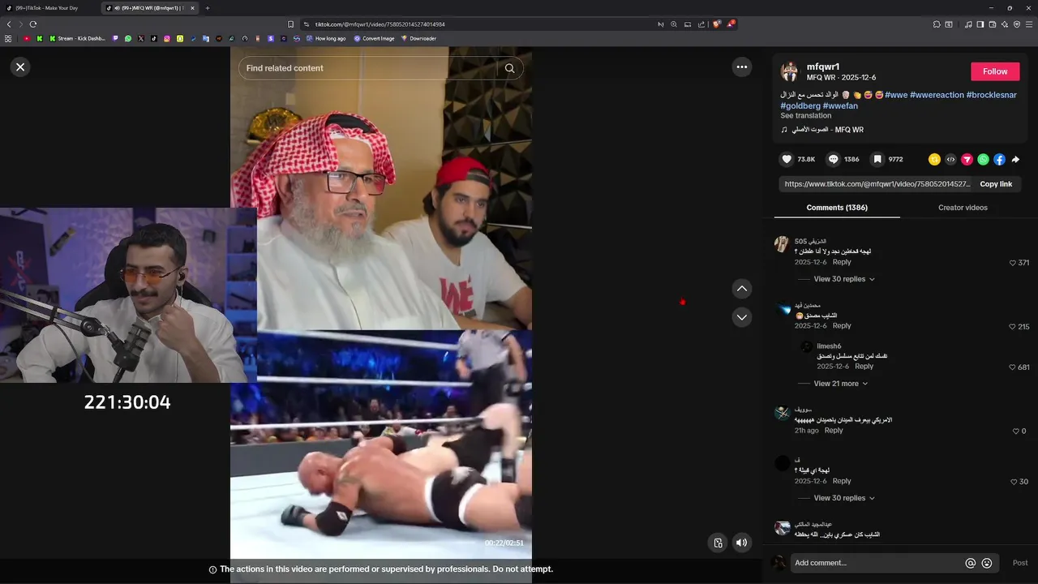1038x584 pixels.
Task: Open the Brave Shields lion icon
Action: pos(716,24)
